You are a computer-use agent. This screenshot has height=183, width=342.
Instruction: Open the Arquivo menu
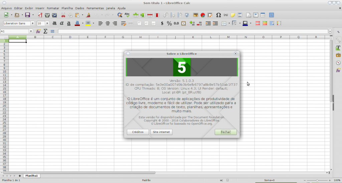click(6, 8)
